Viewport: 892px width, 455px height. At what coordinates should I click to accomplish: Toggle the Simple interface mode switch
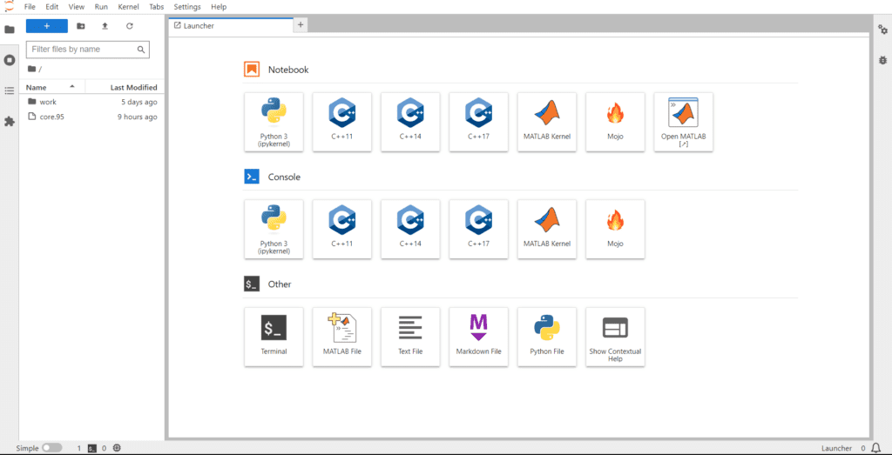click(52, 448)
